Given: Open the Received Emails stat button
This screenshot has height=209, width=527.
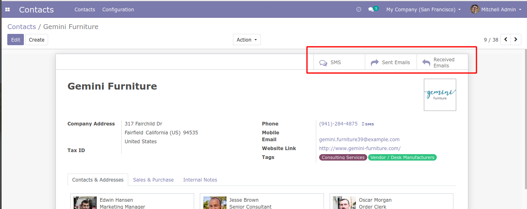Looking at the screenshot, I should point(442,63).
